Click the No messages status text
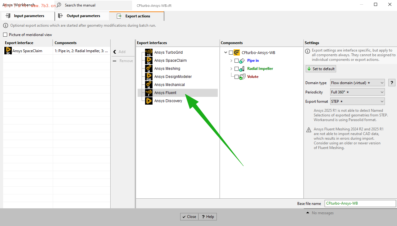 323,213
